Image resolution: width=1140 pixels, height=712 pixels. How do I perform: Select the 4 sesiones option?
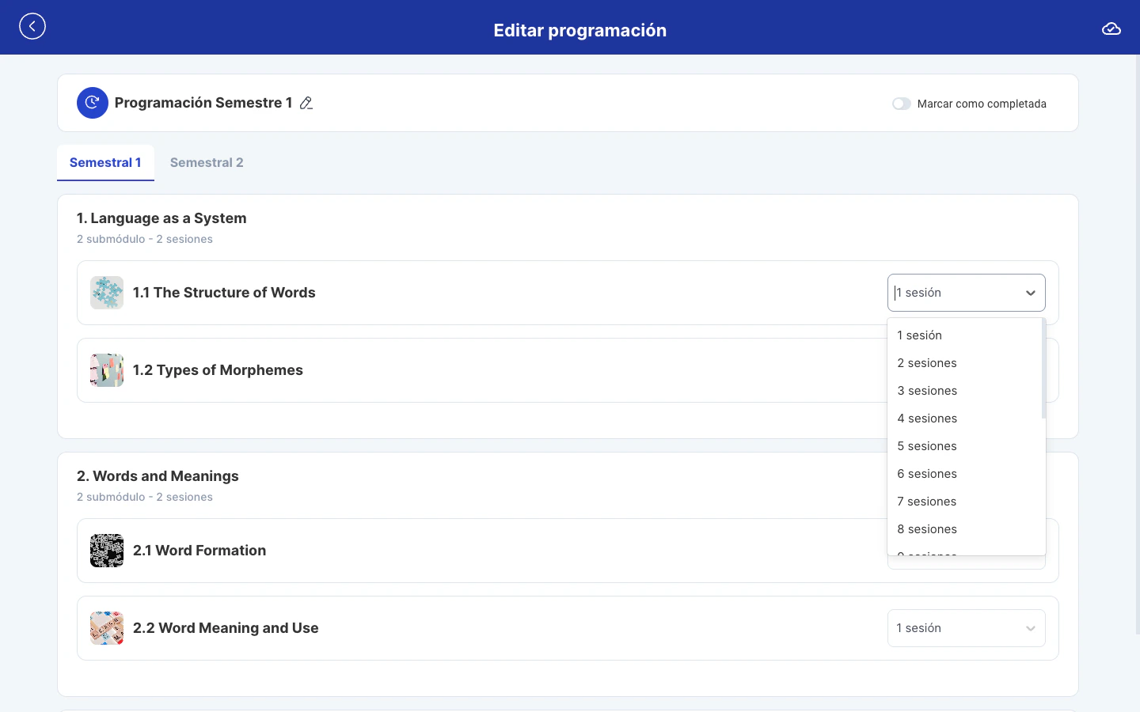pyautogui.click(x=965, y=418)
